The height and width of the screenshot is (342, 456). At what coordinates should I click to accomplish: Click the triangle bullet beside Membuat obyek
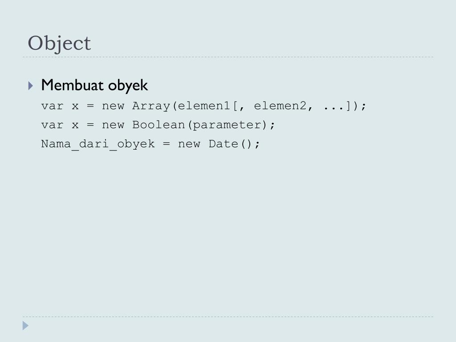[31, 85]
